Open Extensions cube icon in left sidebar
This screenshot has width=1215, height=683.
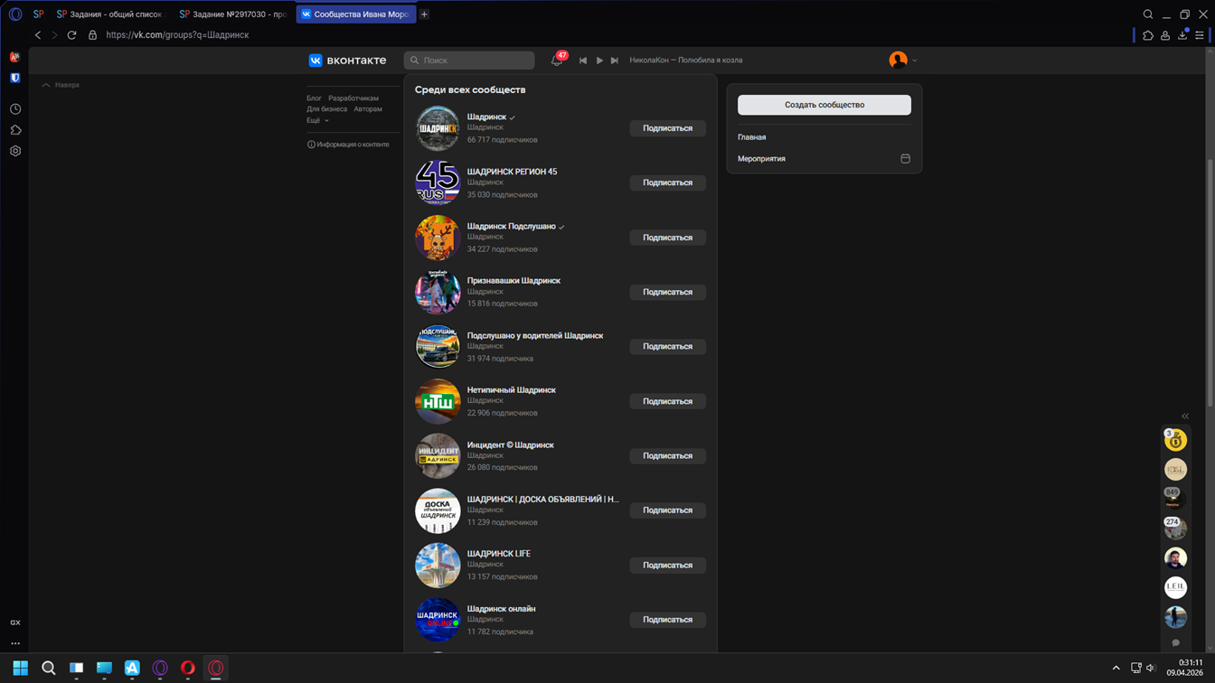click(15, 130)
